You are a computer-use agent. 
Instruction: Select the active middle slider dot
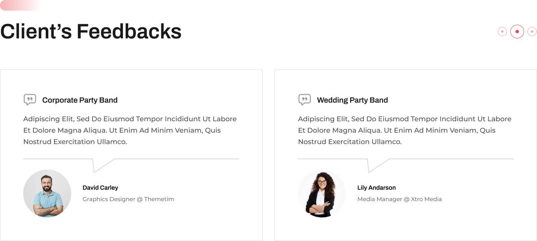(517, 32)
